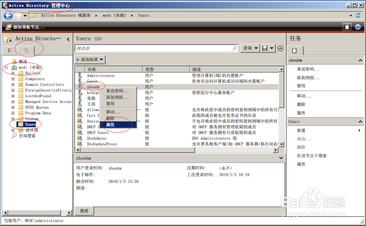This screenshot has width=366, height=226.
Task: Click mydc (本地) breadcrumb
Action: click(x=114, y=15)
